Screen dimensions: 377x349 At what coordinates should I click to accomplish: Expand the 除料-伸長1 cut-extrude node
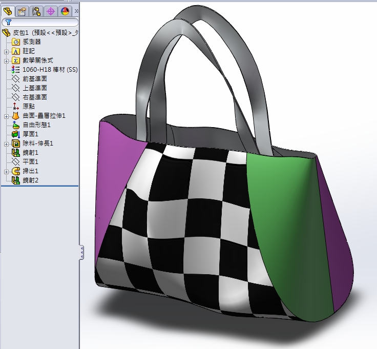coord(6,144)
